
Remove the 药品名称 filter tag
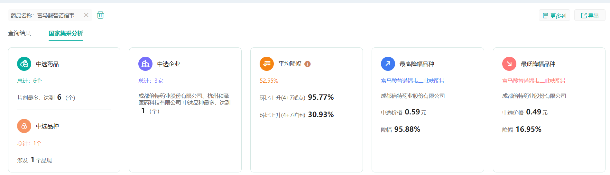tap(86, 15)
